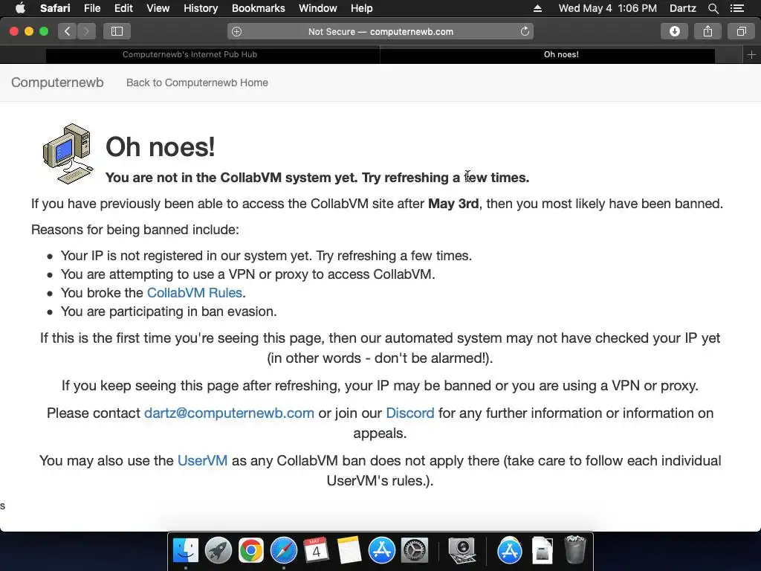Select the Oh noes! tab
Image resolution: width=761 pixels, height=571 pixels.
coord(548,54)
